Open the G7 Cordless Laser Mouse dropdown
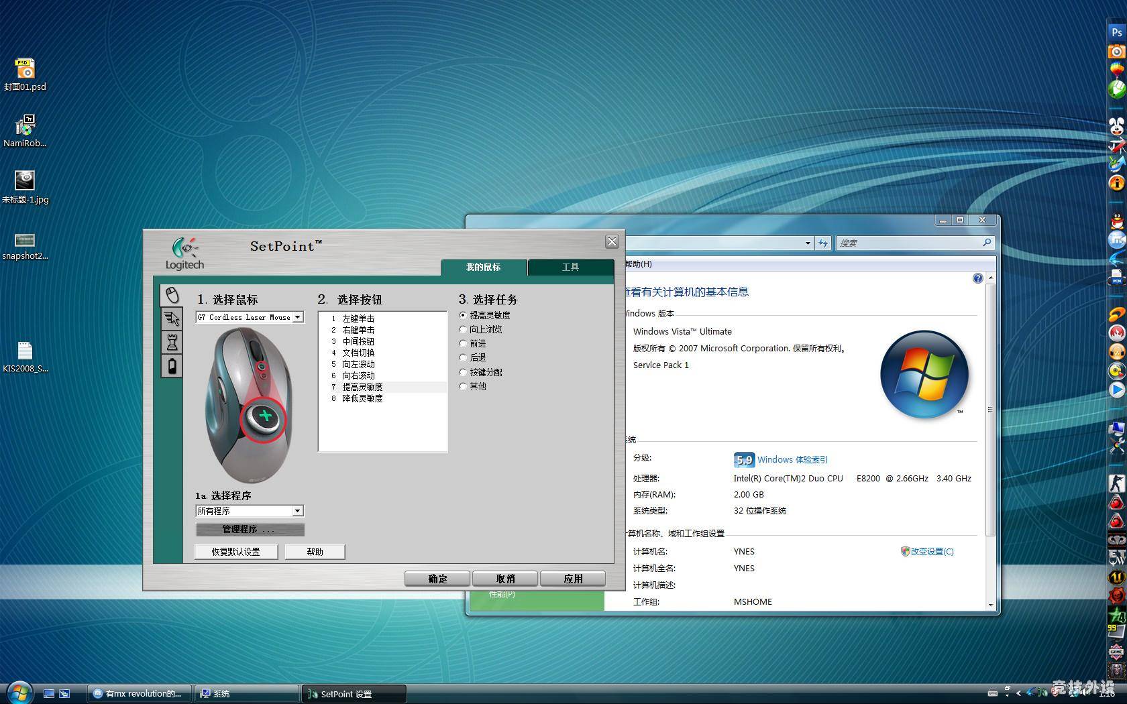 coord(250,317)
